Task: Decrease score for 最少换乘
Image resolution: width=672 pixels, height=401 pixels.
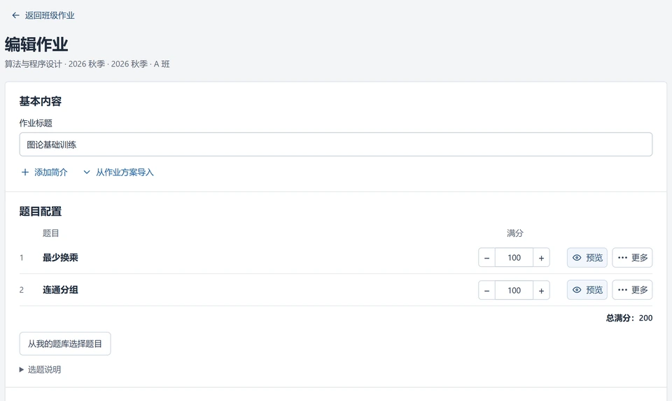Action: click(x=486, y=258)
